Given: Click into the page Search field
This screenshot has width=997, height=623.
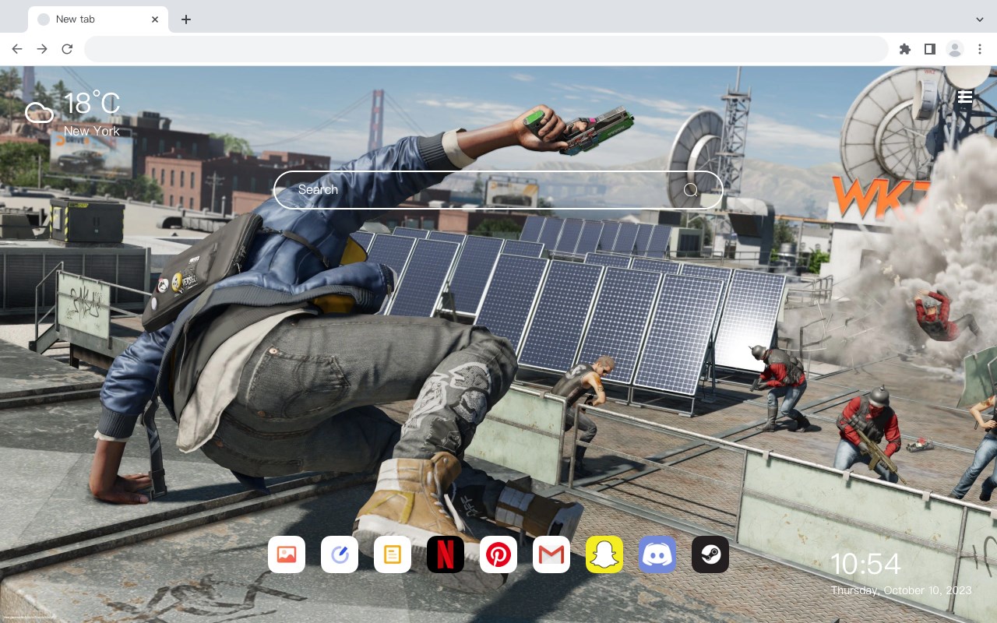Looking at the screenshot, I should (x=498, y=190).
